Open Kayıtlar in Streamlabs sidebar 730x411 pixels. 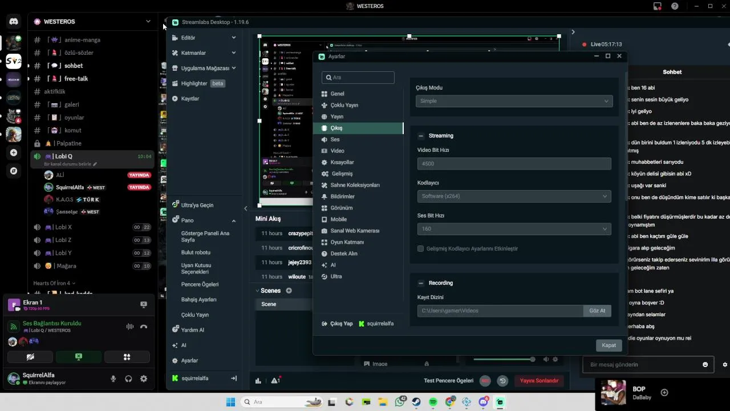click(x=186, y=99)
